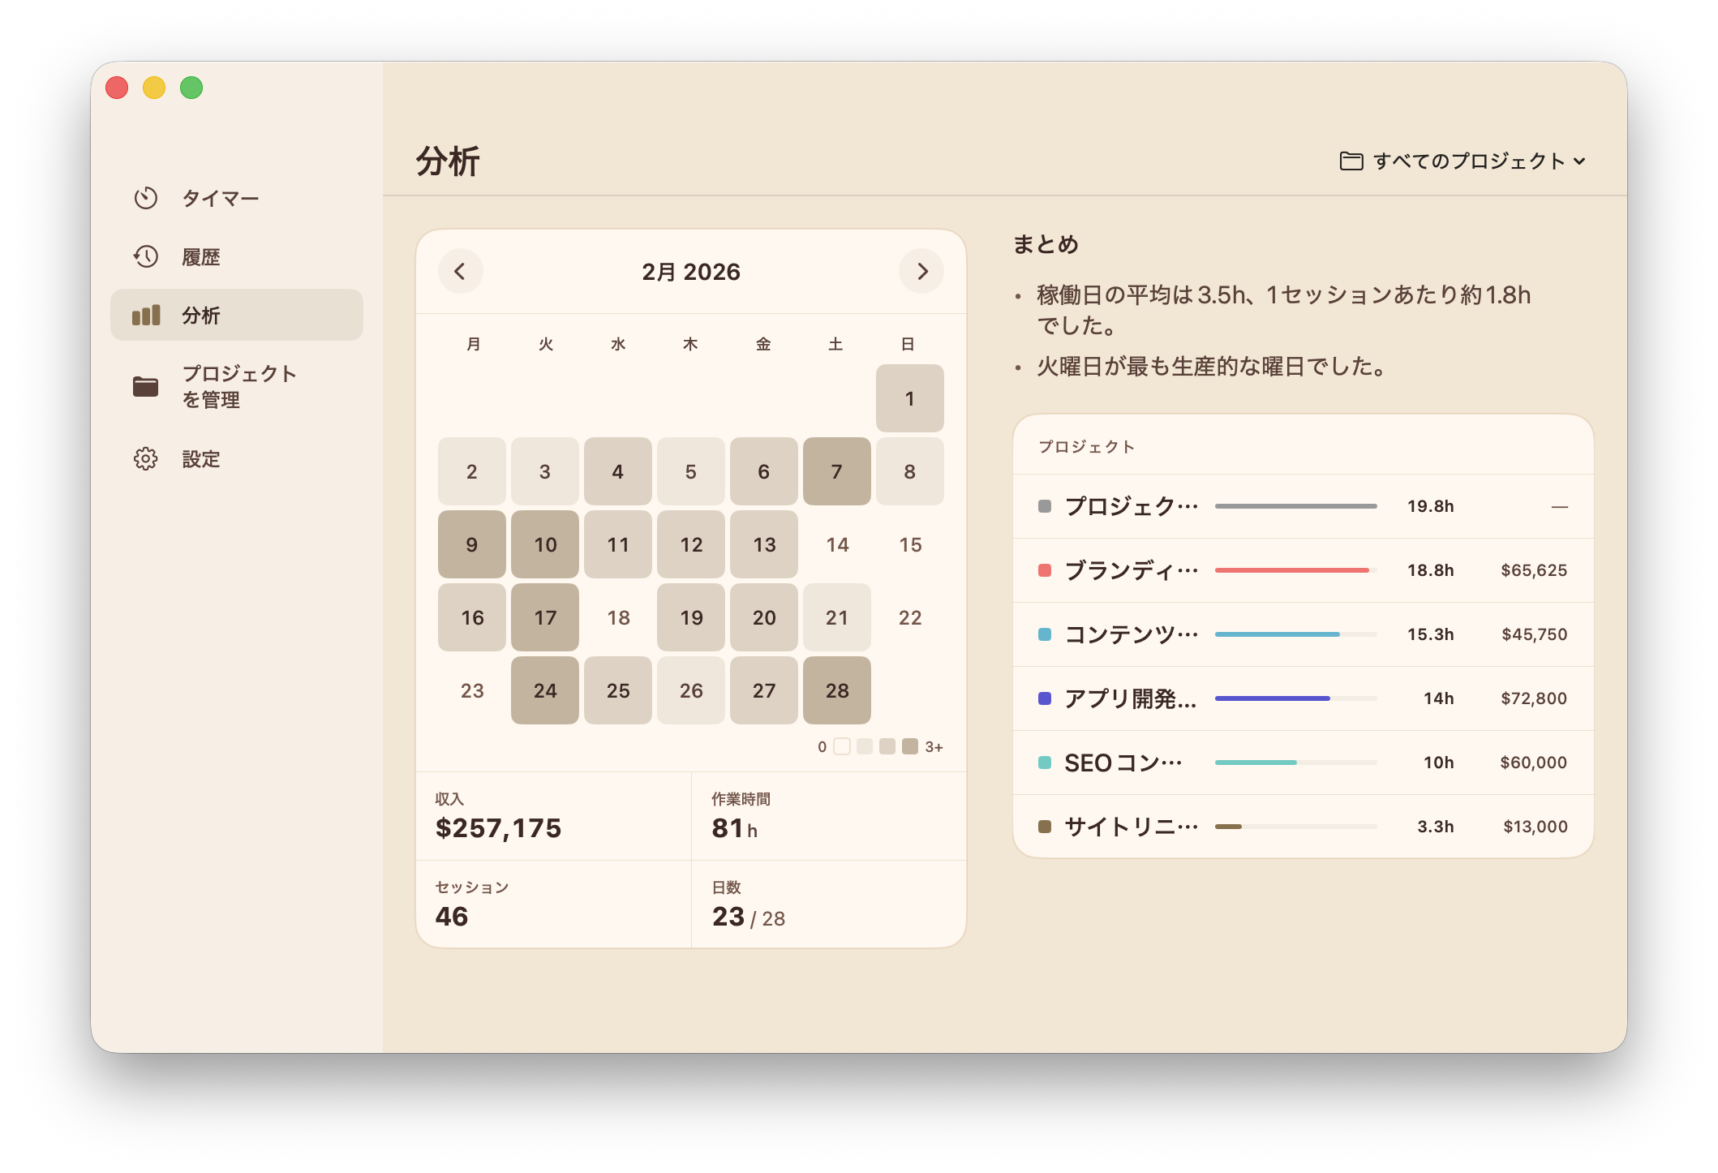前の月へ戻る矢印をクリック
1718x1173 pixels.
(460, 272)
